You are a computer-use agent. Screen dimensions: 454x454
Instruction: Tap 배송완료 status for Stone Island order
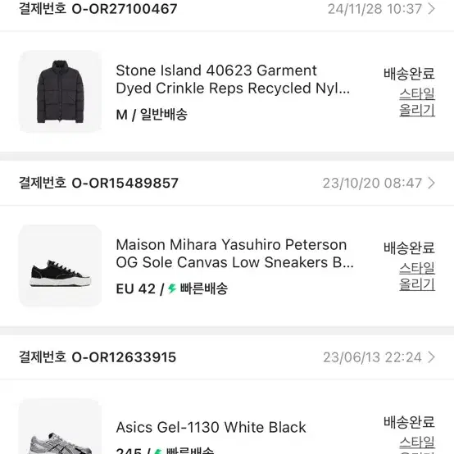click(x=409, y=74)
